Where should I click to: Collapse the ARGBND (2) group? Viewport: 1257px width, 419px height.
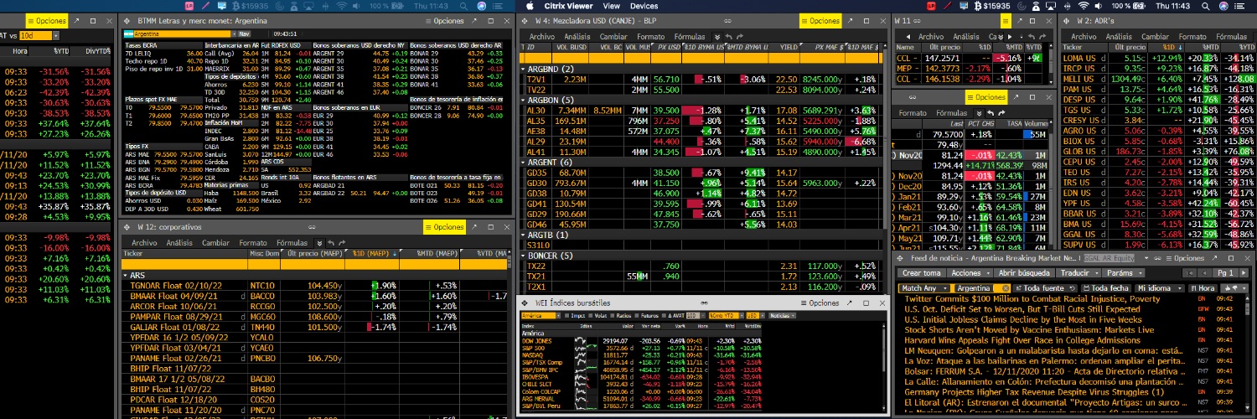pos(522,68)
